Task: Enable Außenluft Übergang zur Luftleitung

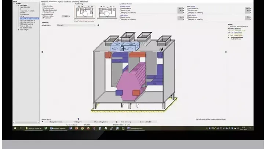Action: [120, 13]
